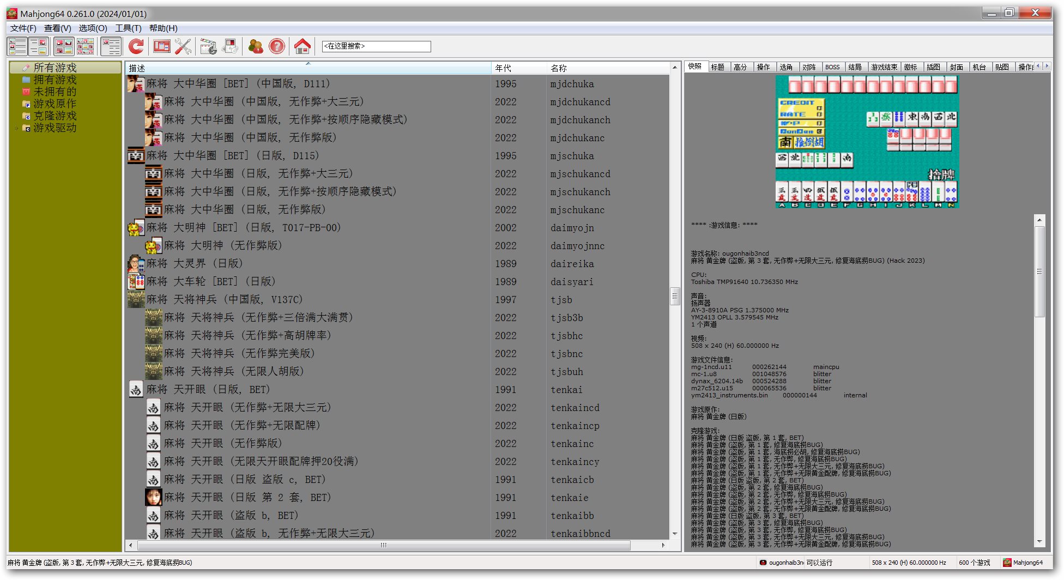Click the icon of 麻将 天开眼 (日版, BET)

pos(136,390)
